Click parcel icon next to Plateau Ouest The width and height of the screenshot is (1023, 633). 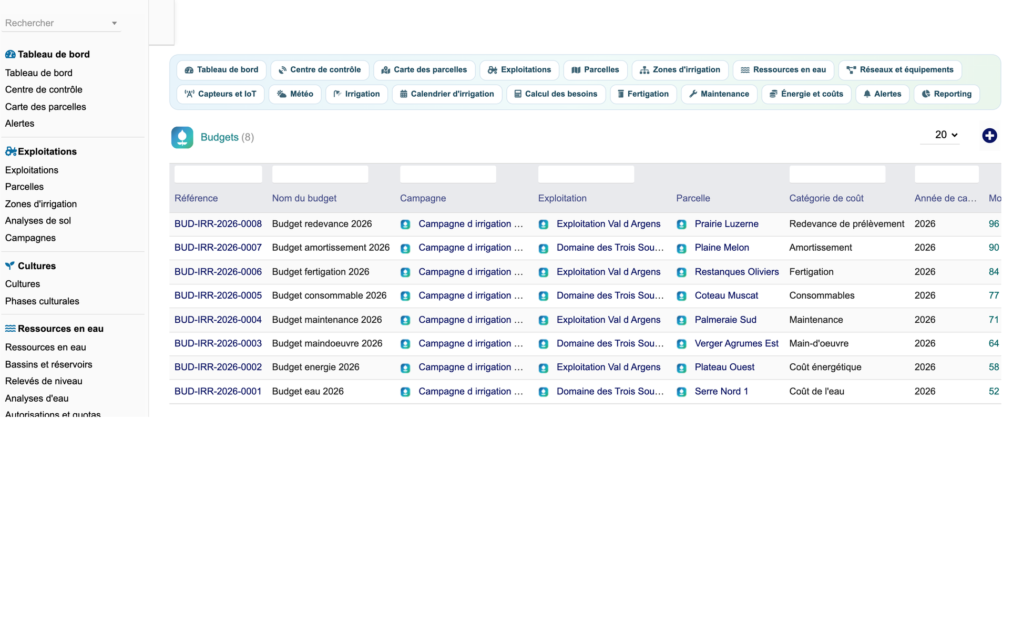(x=681, y=368)
